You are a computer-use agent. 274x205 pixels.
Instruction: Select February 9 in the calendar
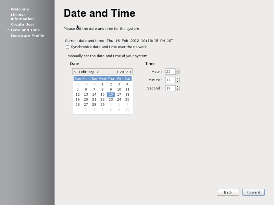point(111,90)
